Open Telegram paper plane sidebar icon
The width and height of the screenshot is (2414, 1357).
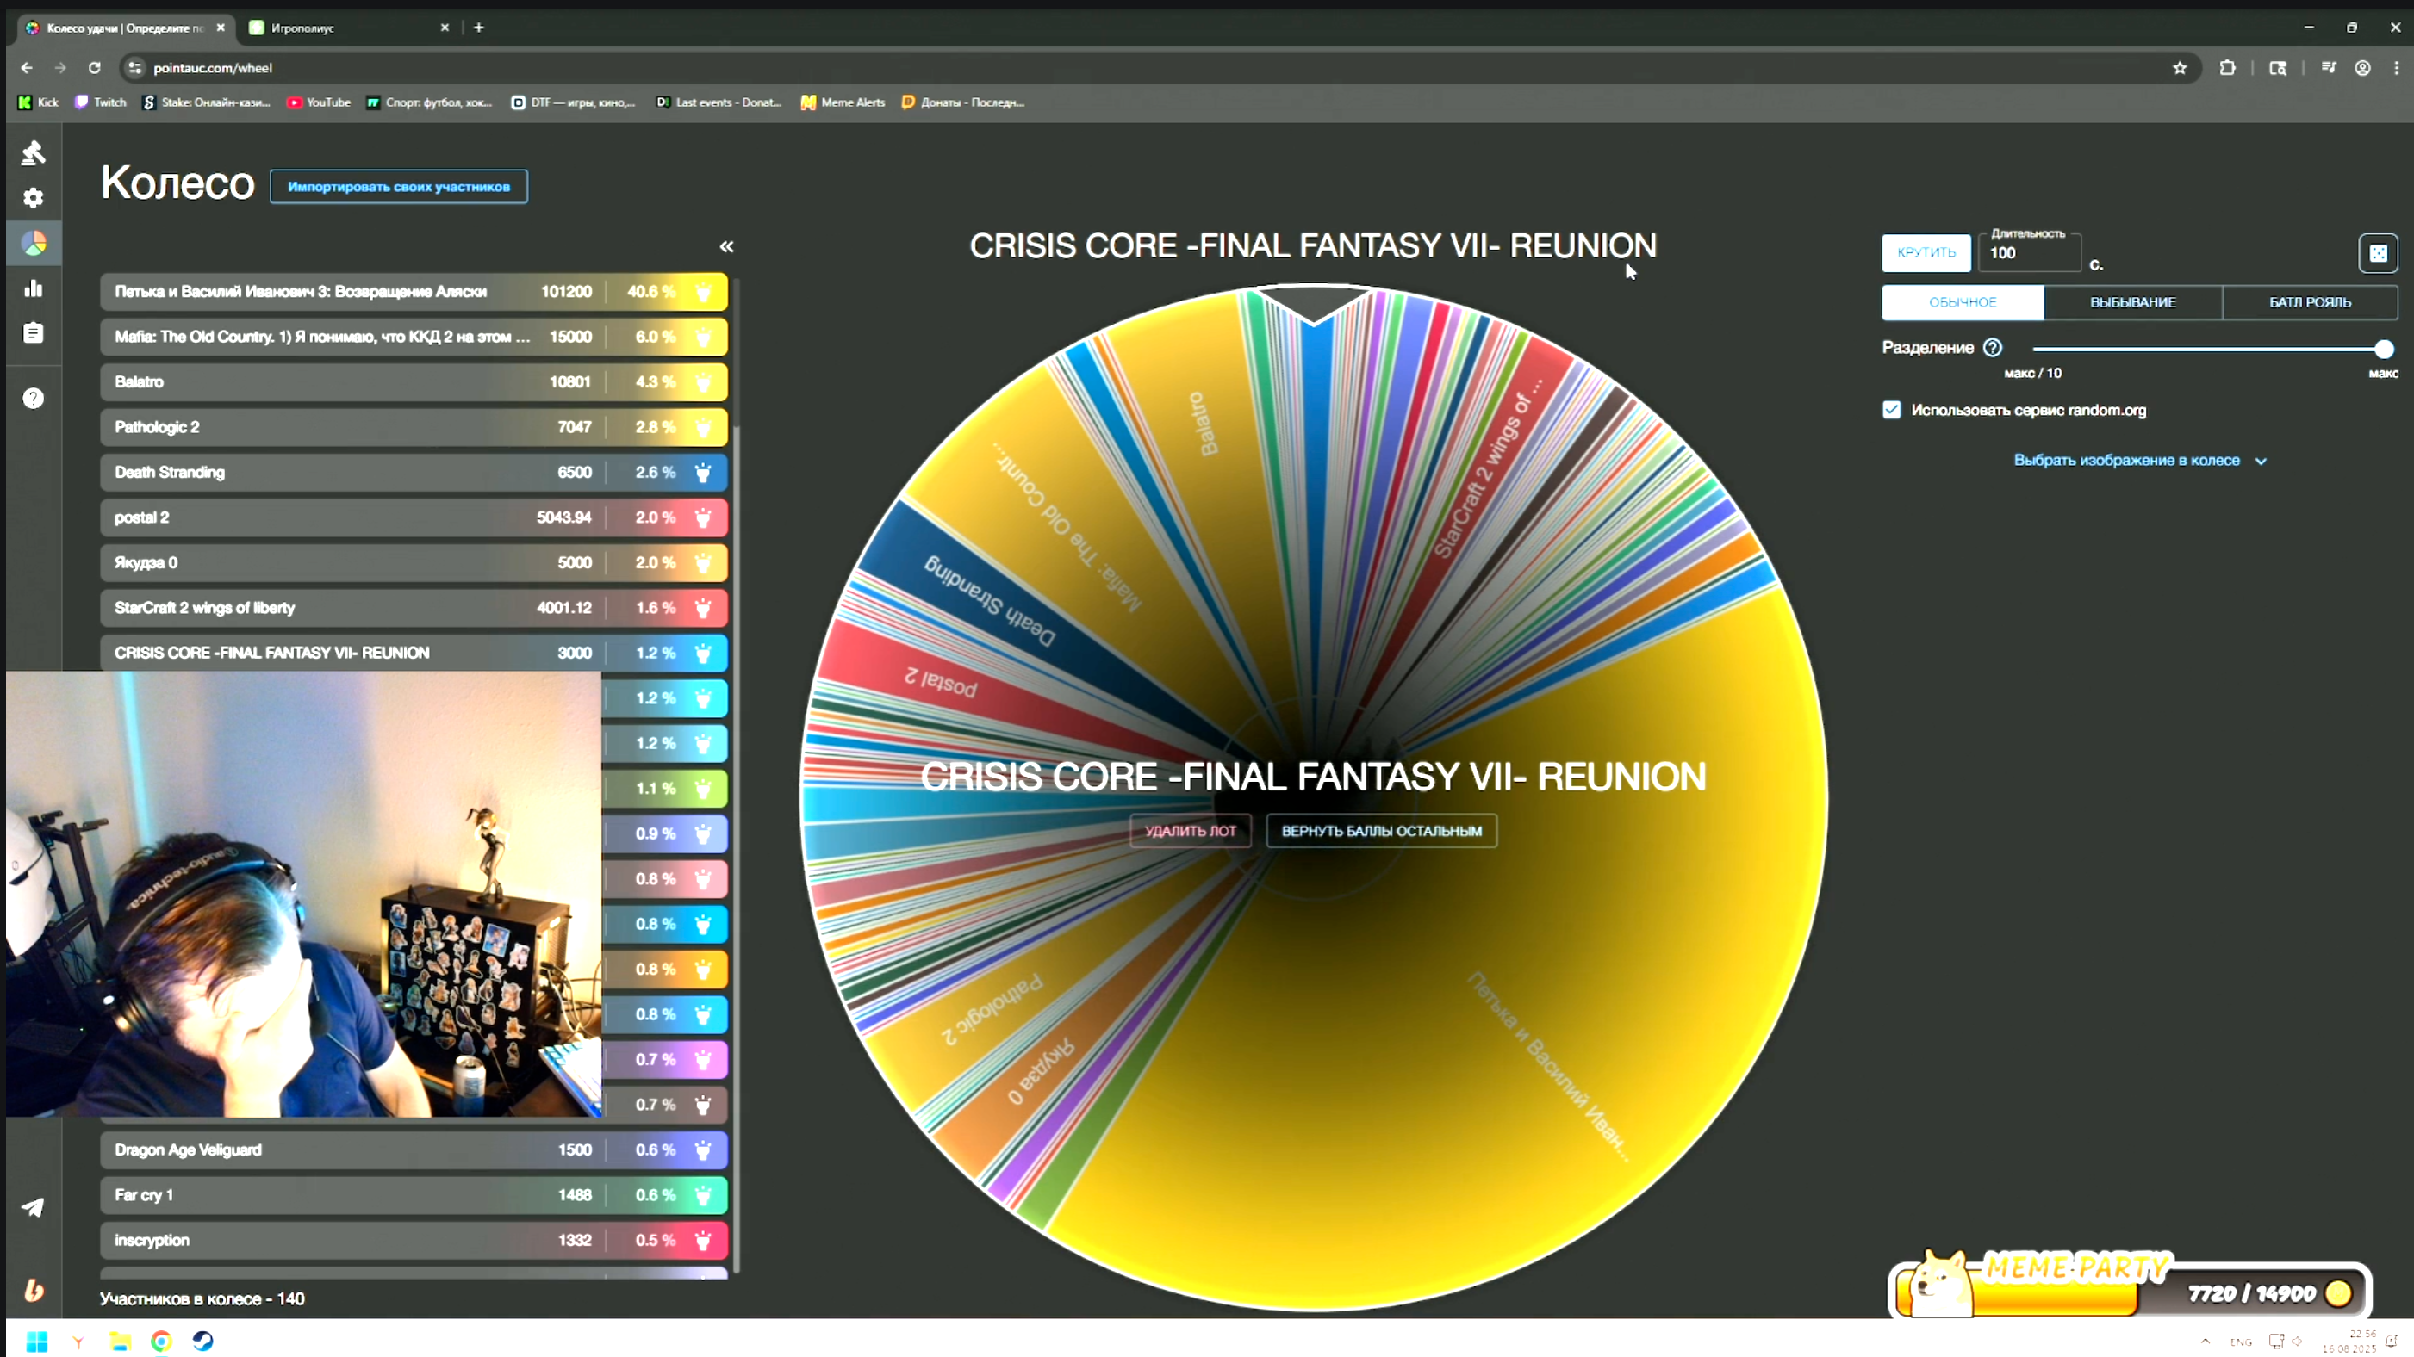[x=34, y=1207]
